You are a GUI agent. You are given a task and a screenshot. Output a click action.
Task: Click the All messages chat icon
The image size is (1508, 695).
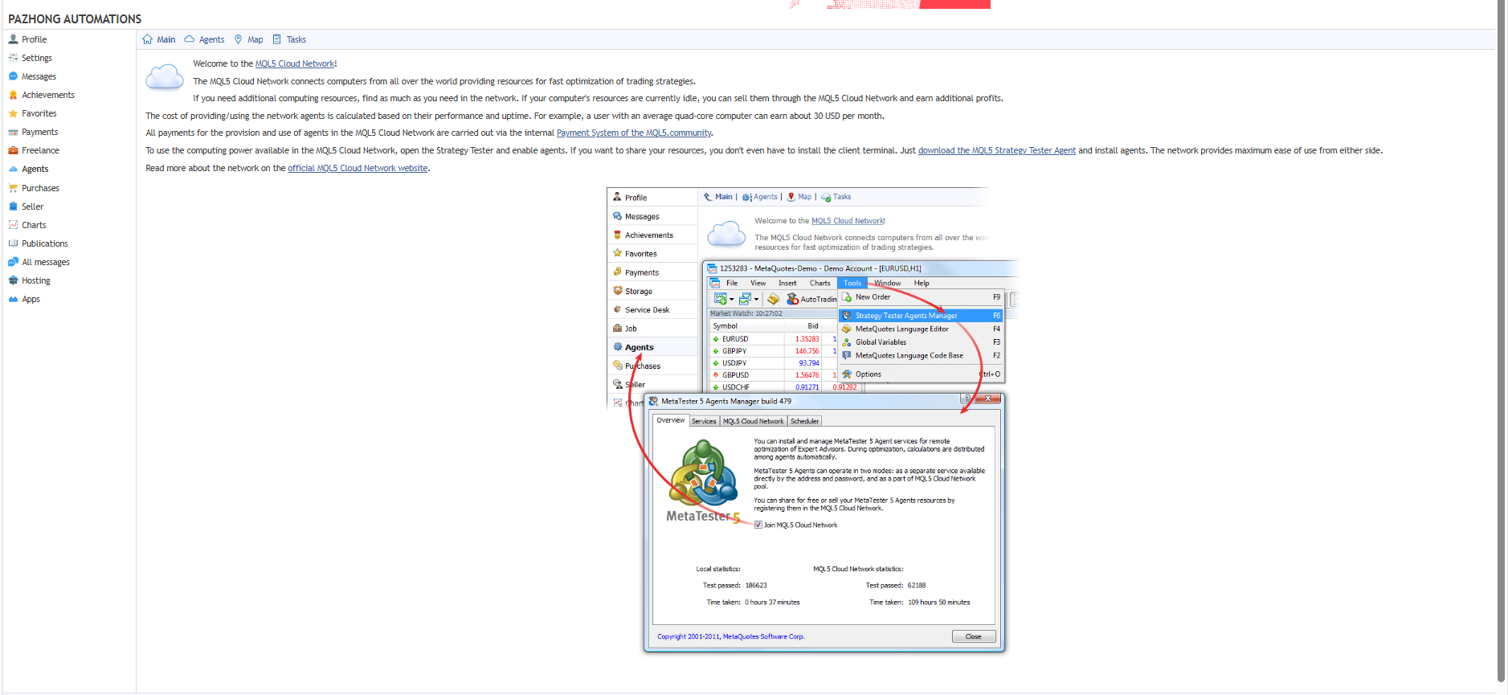click(13, 262)
